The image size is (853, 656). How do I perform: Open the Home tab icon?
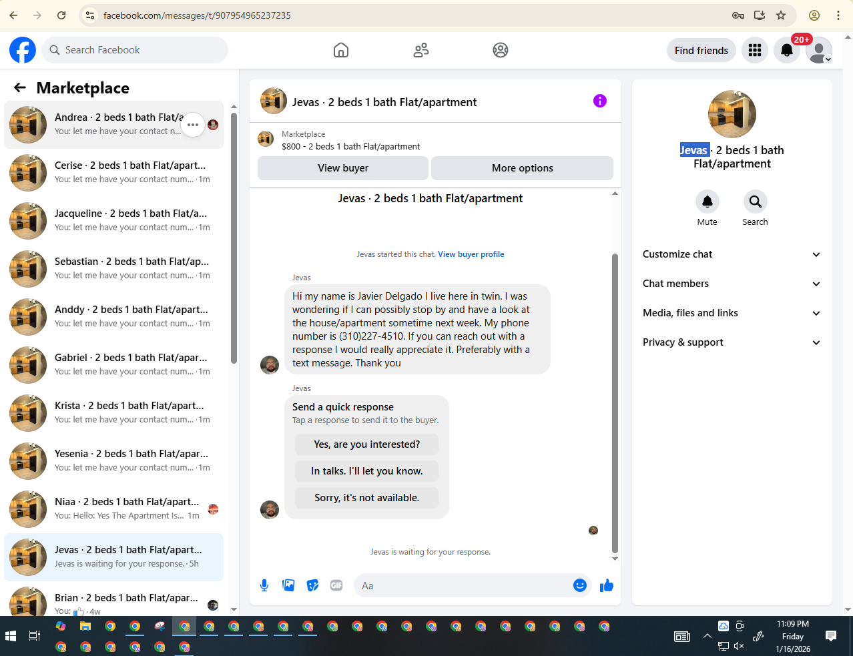(x=341, y=50)
